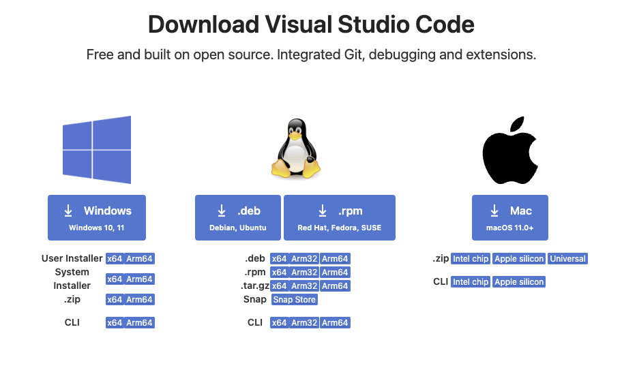Open the Snap Store link
The height and width of the screenshot is (387, 622).
pyautogui.click(x=294, y=300)
